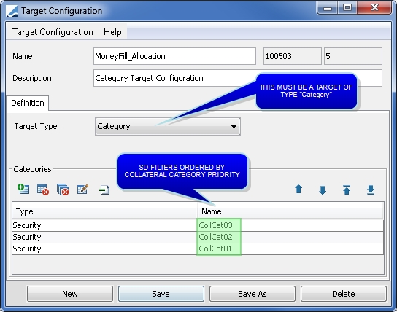Move selected category down one position
Screen dimensions: 397x312
coord(323,190)
